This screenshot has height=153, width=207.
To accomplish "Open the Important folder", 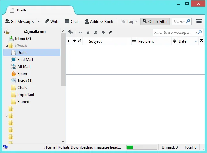I will click(32, 95).
